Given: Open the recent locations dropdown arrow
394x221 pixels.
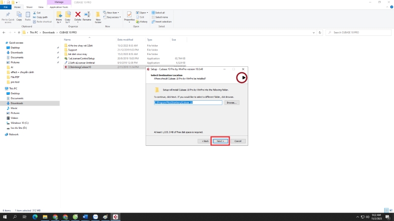Looking at the screenshot, I should [x=15, y=32].
